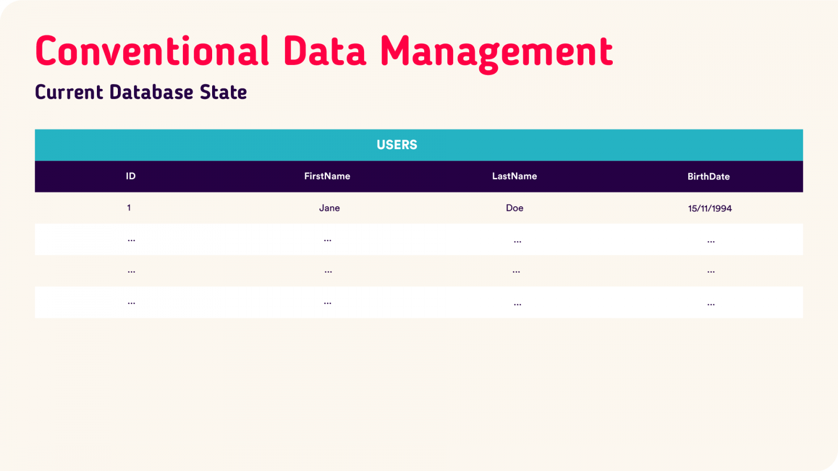Image resolution: width=838 pixels, height=471 pixels.
Task: Click the BirthDate column header
Action: coord(708,177)
